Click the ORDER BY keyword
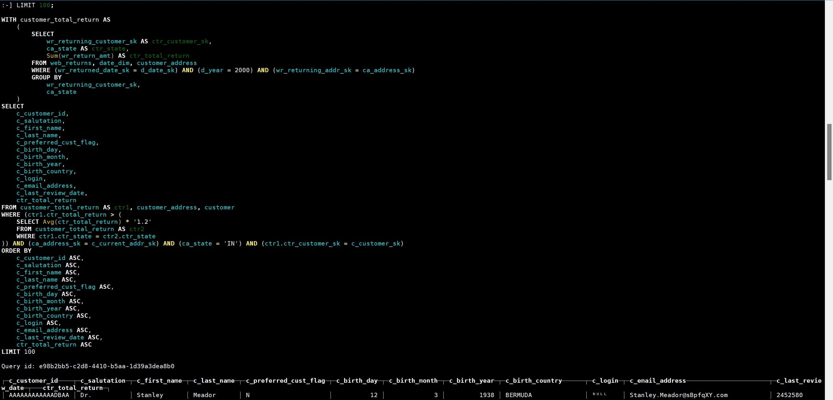Viewport: 833px width, 400px height. (x=16, y=251)
